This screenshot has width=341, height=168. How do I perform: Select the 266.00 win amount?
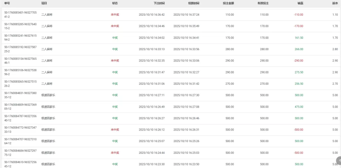point(299,49)
